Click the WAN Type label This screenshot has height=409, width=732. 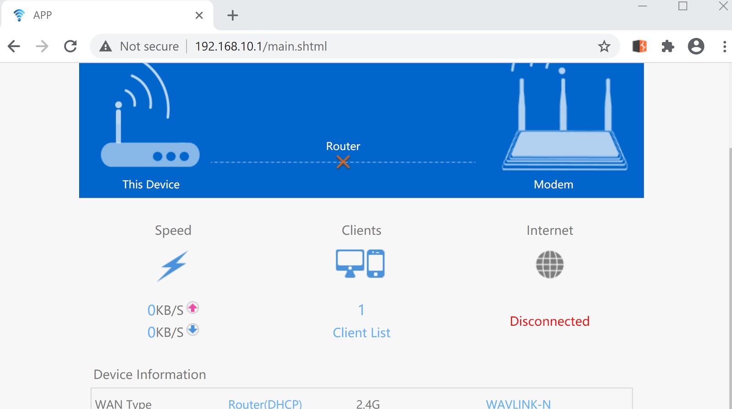123,404
